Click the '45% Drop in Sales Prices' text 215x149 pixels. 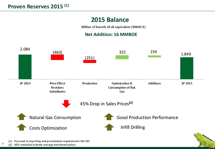point(106,104)
